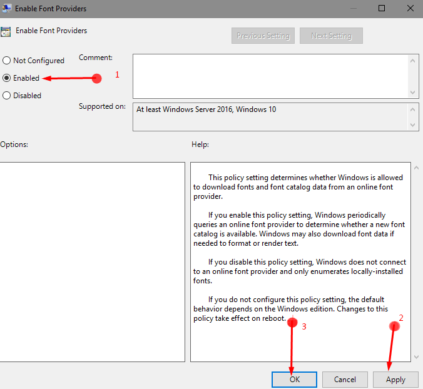423x389 pixels.
Task: Click the 'Enable Font Providers' heading text
Action: 51,31
